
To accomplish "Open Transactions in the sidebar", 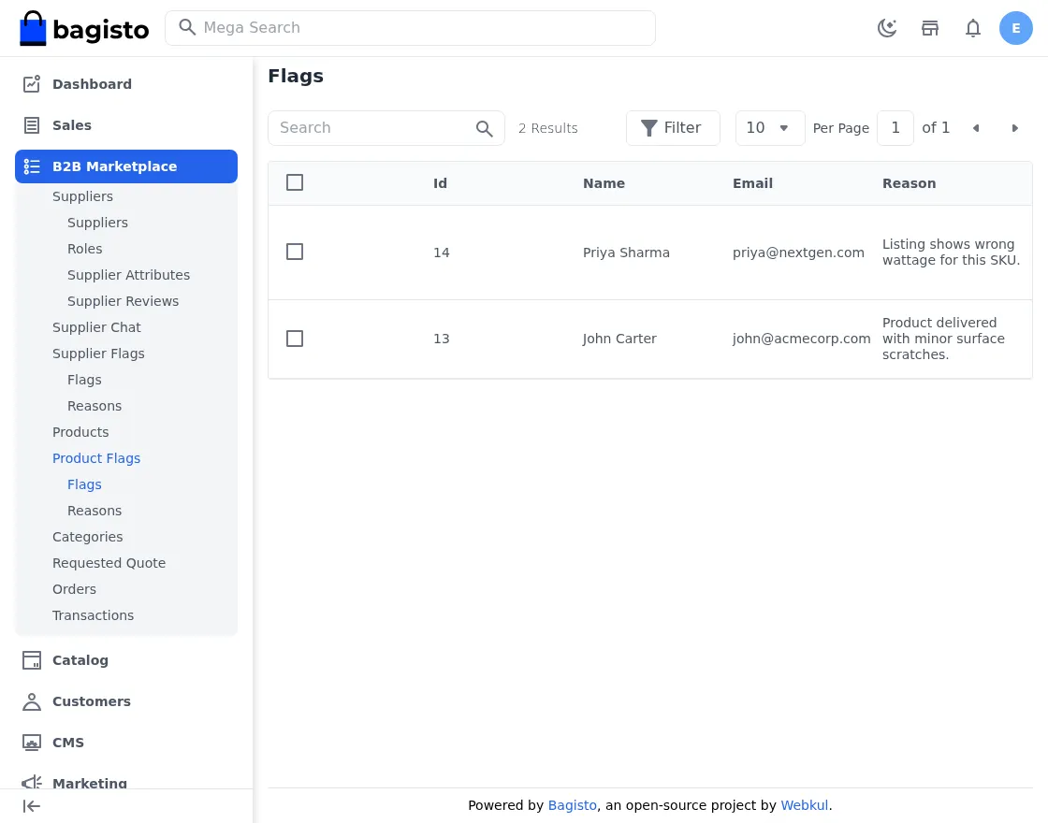I will point(93,615).
